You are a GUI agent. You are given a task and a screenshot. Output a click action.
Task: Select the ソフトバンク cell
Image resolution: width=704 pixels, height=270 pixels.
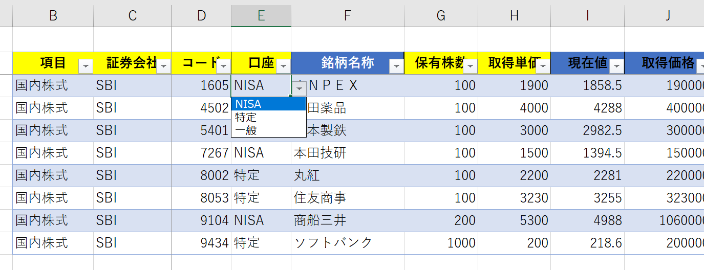[x=348, y=243]
